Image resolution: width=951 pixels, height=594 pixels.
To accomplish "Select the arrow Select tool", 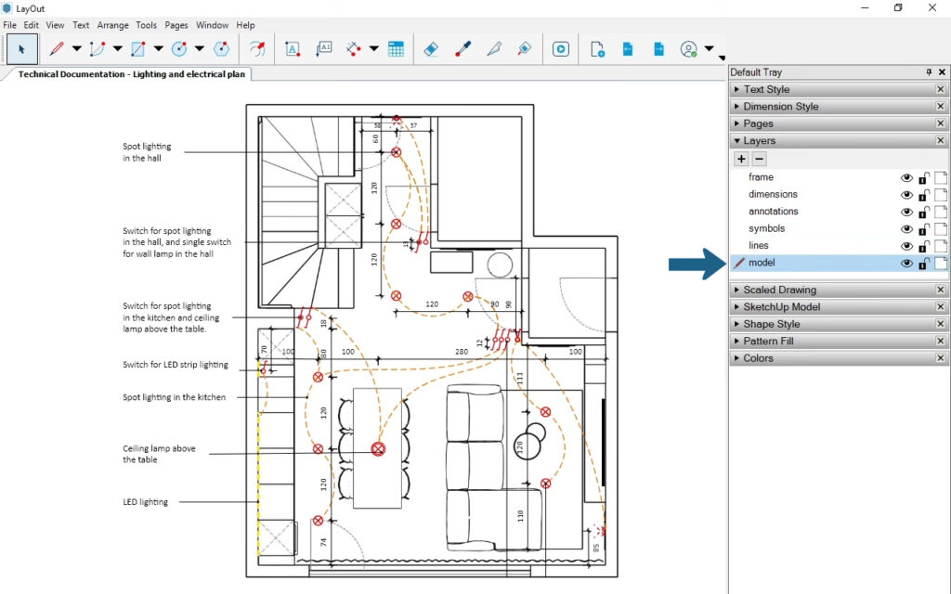I will pos(22,49).
